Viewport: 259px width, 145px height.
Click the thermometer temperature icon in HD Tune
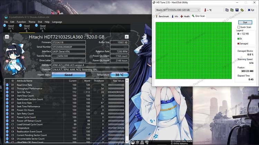tap(205, 10)
